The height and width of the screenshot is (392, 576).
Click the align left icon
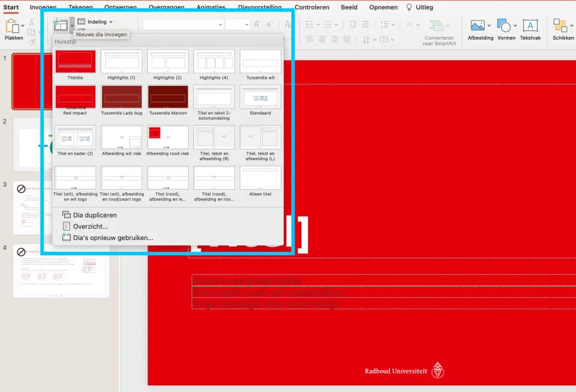[310, 39]
